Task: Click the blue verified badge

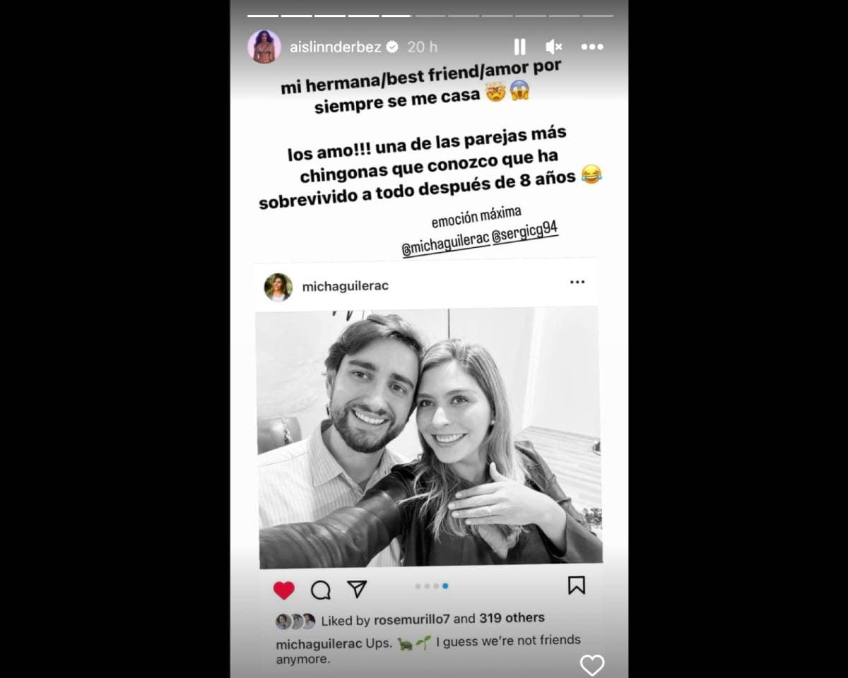Action: point(392,47)
